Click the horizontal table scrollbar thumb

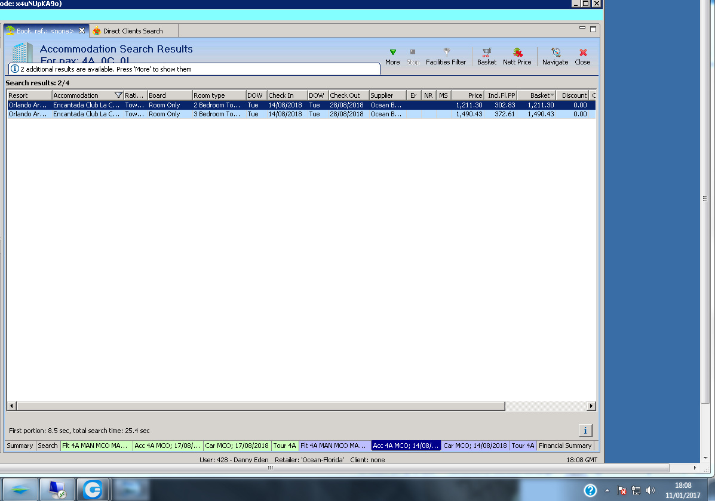[x=261, y=406]
